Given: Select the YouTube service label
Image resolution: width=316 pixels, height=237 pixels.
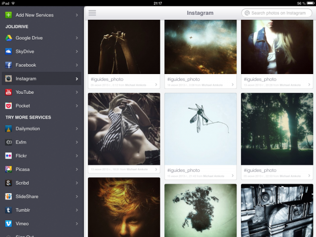Looking at the screenshot, I should pos(25,92).
